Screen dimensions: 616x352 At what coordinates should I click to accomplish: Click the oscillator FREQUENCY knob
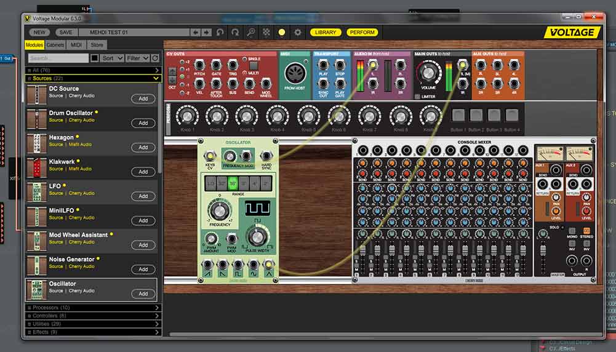(220, 210)
